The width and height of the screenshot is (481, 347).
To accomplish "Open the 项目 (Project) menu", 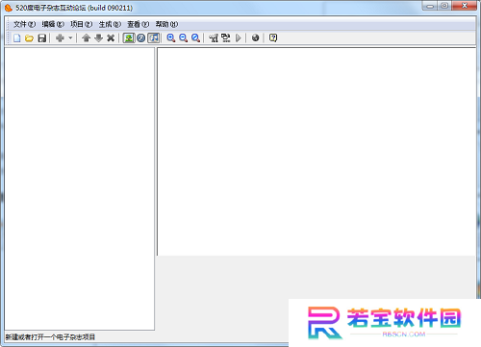I will [82, 24].
